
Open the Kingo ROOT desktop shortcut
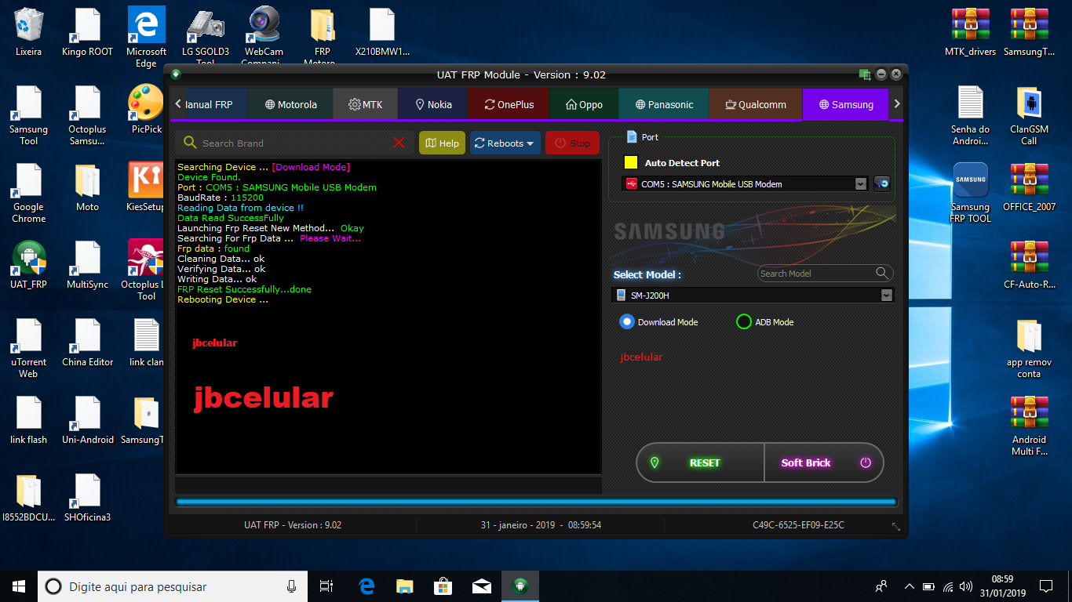pos(87,32)
